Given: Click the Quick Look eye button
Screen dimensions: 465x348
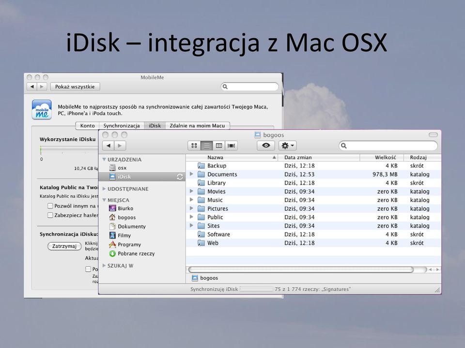Looking at the screenshot, I should (266, 145).
